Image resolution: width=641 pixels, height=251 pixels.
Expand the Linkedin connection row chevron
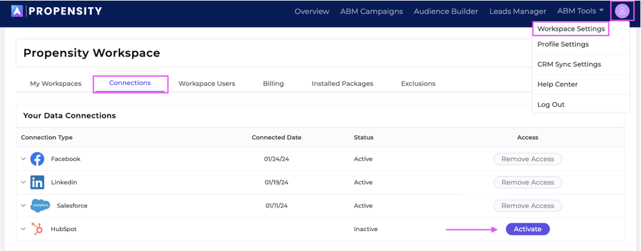(24, 182)
